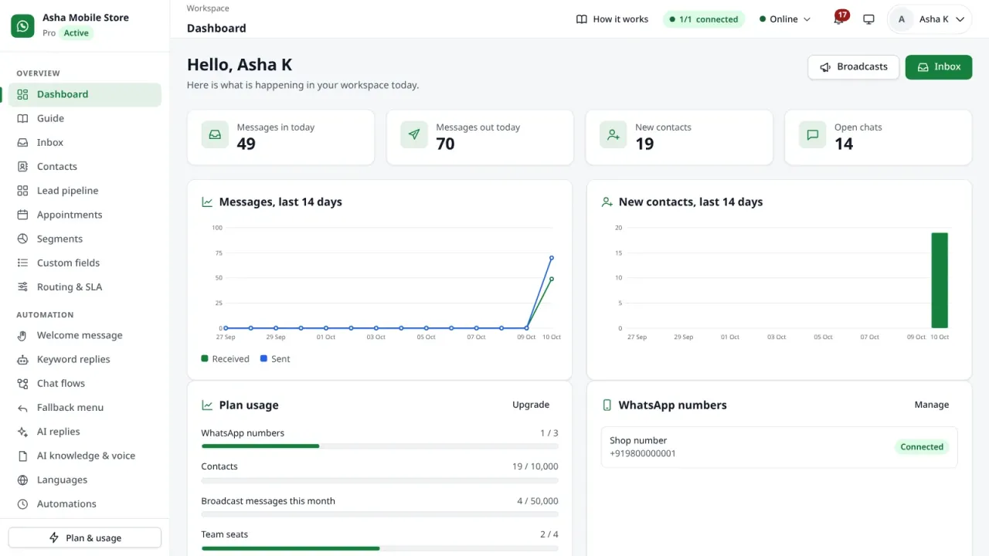
Task: Click the New contacts, last 14 days heading
Action: [x=691, y=202]
